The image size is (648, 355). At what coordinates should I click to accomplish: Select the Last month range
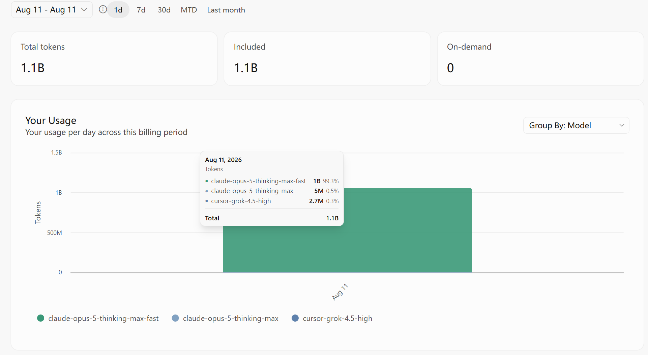[226, 10]
